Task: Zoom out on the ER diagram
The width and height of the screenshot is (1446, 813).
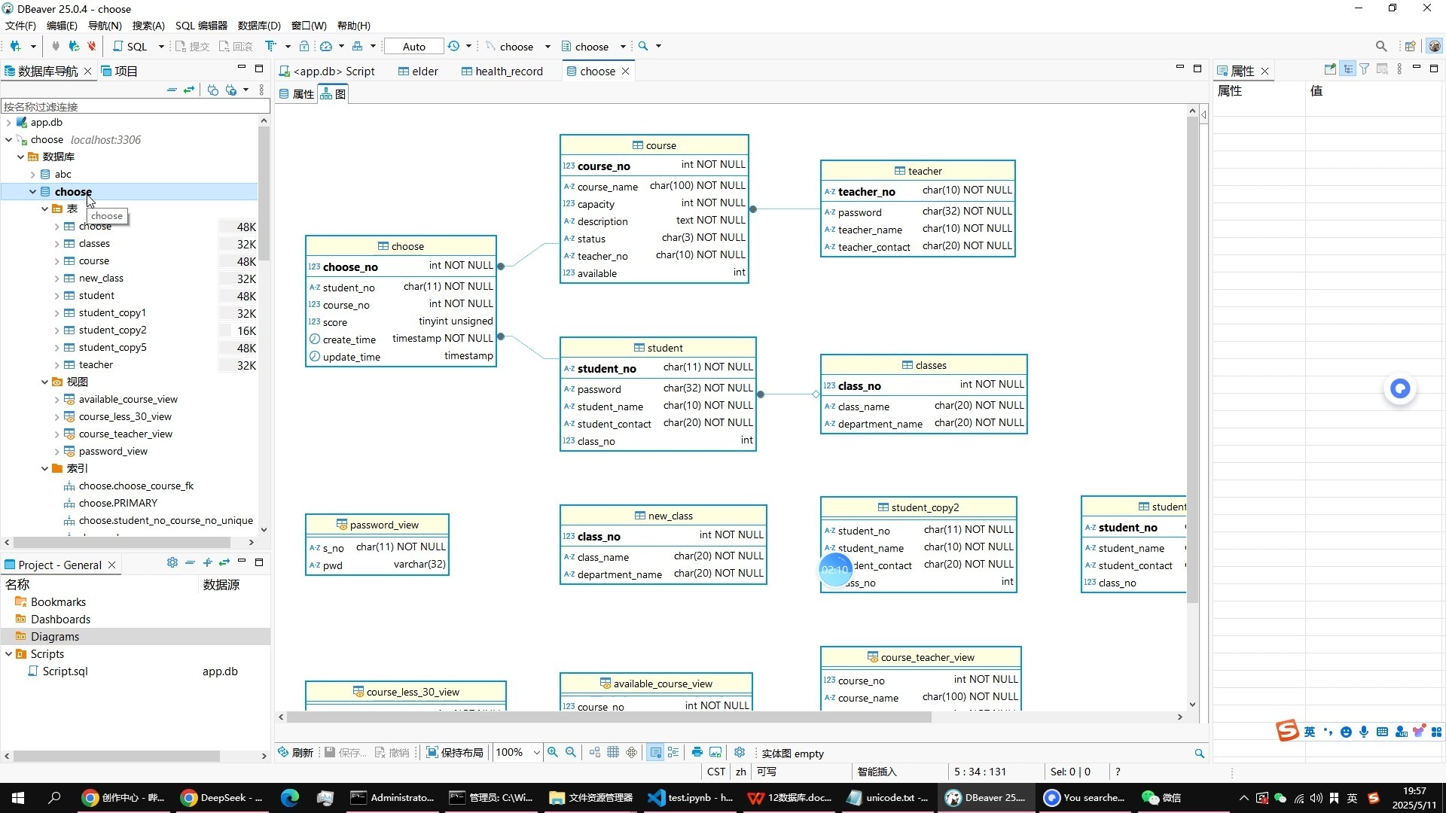Action: pos(571,753)
